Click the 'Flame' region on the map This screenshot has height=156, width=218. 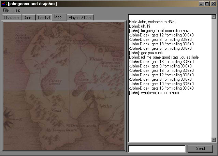[96, 59]
